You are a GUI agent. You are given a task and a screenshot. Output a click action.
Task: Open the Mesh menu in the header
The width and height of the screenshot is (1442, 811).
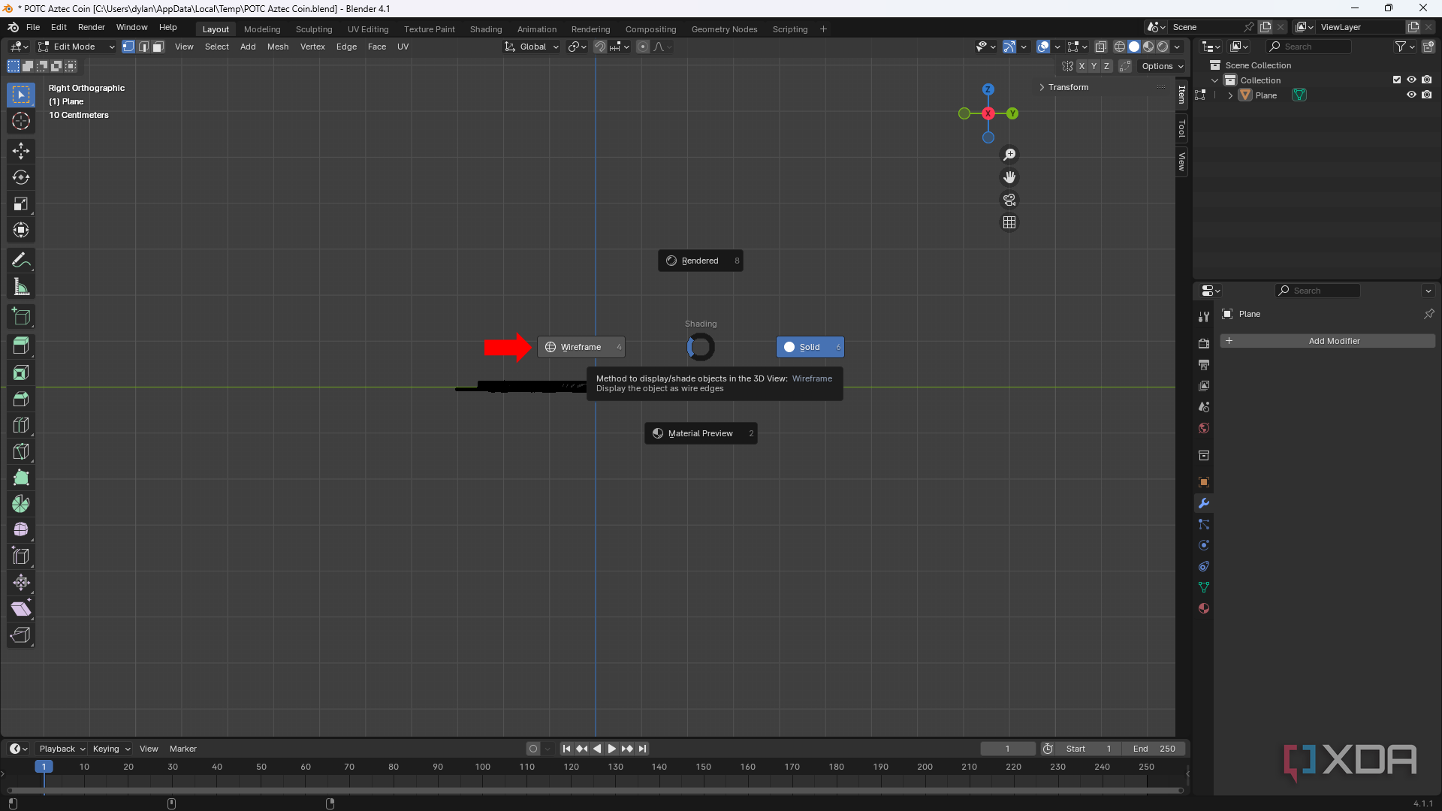[x=277, y=47]
